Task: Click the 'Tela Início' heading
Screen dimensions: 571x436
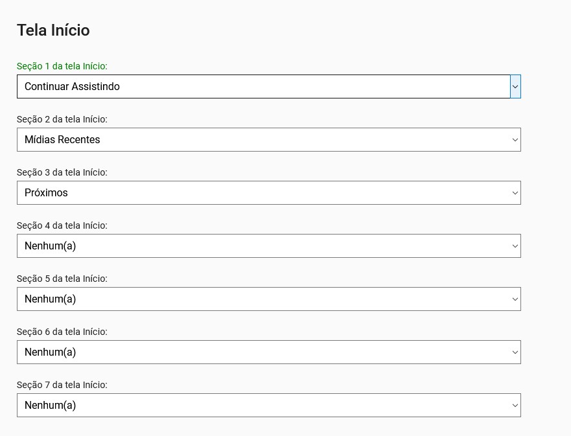Action: [53, 30]
